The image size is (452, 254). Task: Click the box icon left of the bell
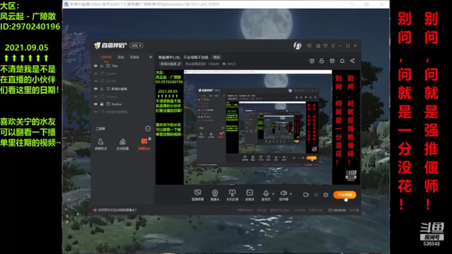tap(332, 61)
